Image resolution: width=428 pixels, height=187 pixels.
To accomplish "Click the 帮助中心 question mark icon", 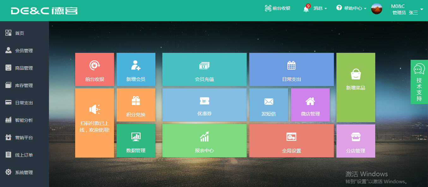I will pyautogui.click(x=339, y=8).
